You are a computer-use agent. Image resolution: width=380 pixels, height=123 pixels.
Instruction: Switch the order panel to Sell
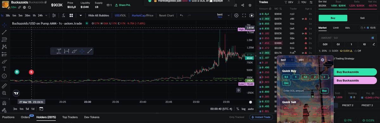pos(362,18)
